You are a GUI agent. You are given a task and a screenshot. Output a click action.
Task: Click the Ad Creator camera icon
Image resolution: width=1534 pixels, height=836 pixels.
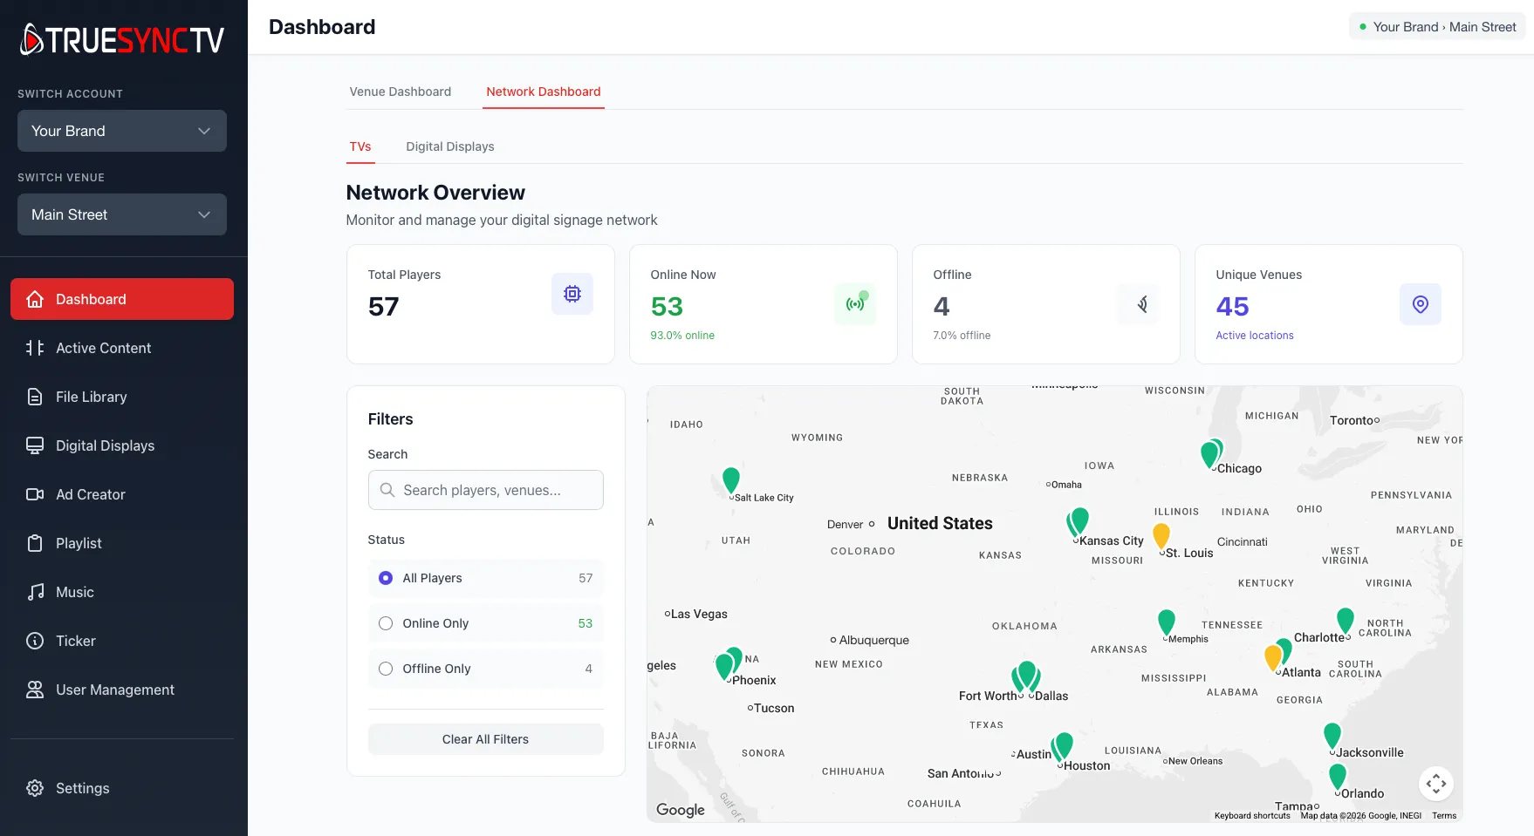[35, 494]
